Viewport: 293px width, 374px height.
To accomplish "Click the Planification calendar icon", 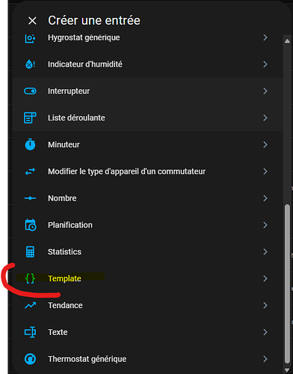I will [31, 225].
